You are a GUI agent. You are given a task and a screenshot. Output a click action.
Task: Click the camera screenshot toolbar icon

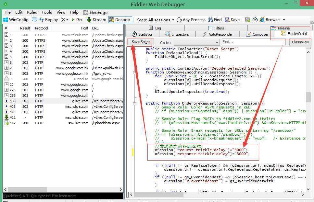tap(247, 20)
